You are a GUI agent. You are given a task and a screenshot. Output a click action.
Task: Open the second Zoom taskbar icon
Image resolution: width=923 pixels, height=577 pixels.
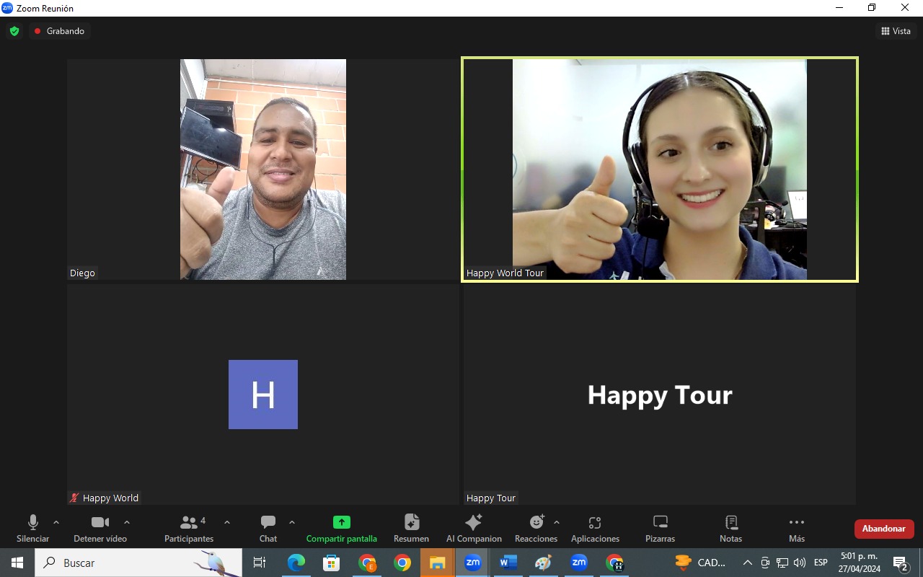click(579, 563)
